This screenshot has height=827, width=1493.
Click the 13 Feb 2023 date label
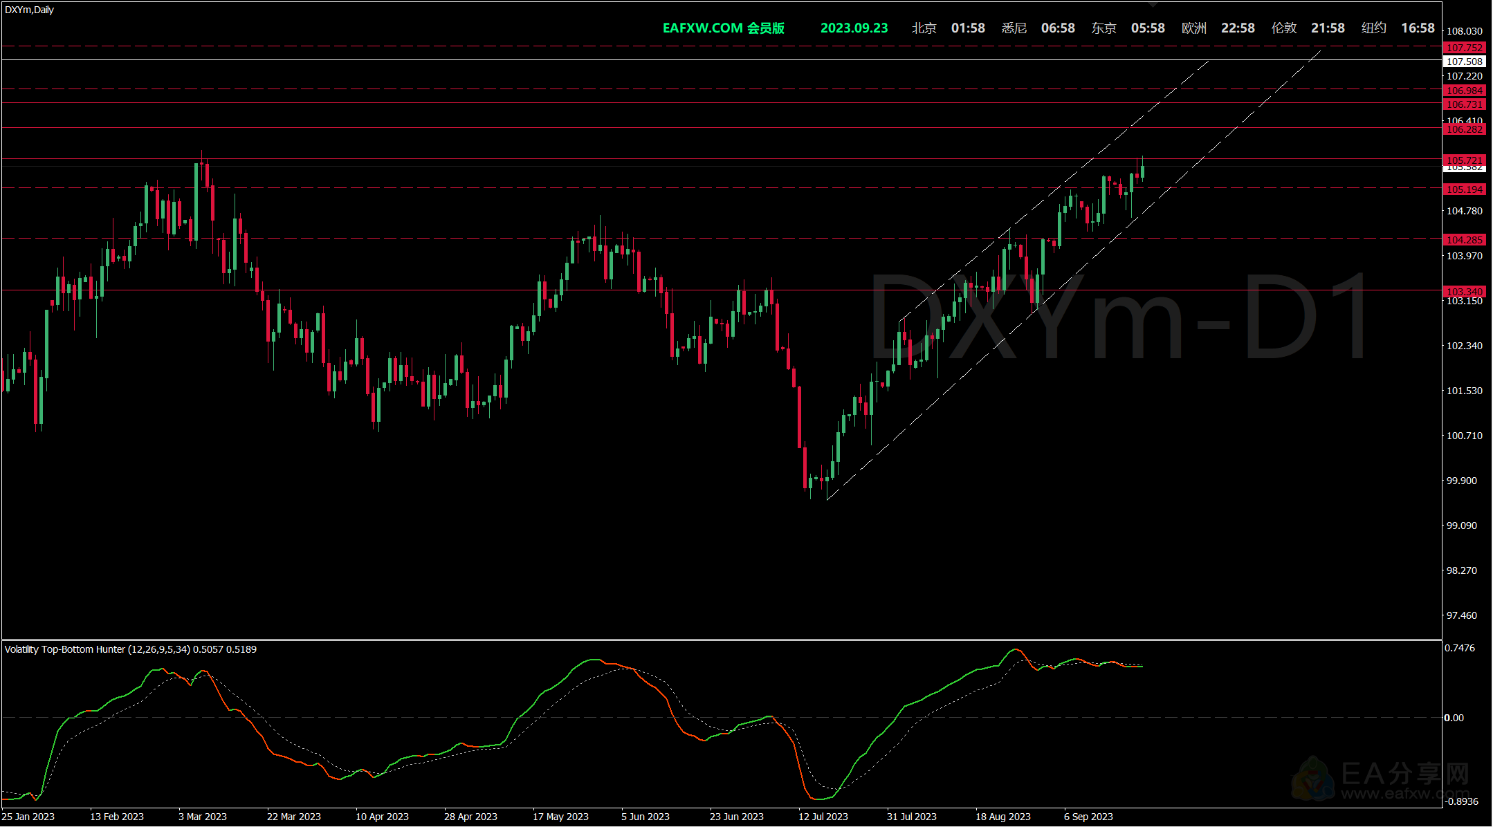117,817
